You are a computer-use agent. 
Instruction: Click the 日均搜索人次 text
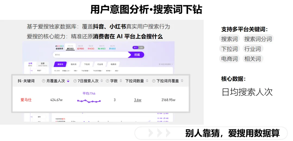click(247, 92)
